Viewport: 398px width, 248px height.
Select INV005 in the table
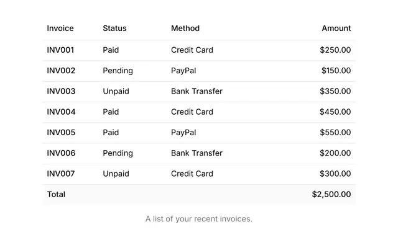click(61, 132)
